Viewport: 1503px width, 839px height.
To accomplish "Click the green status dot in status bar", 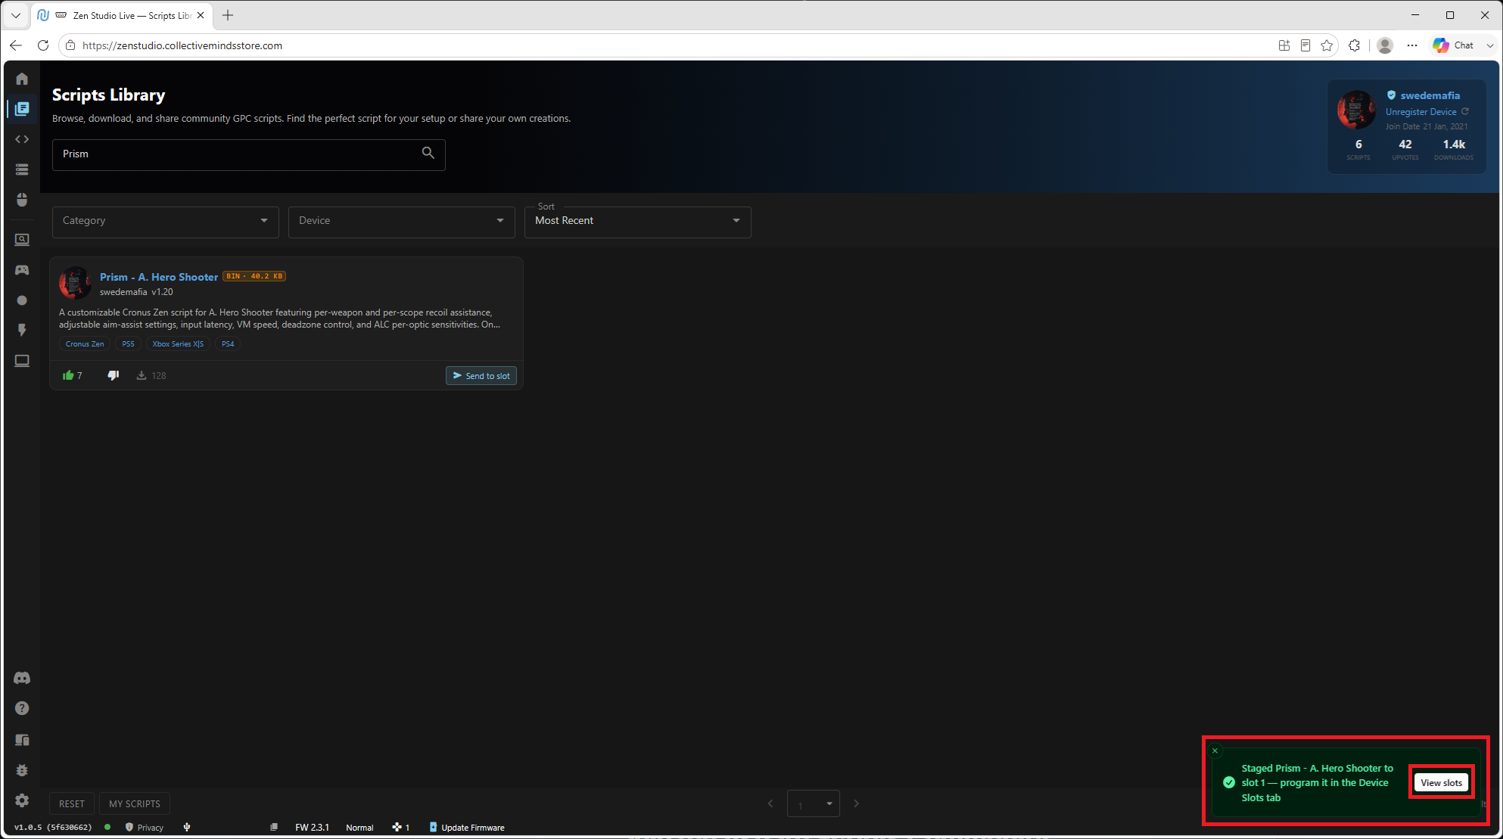I will (x=107, y=827).
